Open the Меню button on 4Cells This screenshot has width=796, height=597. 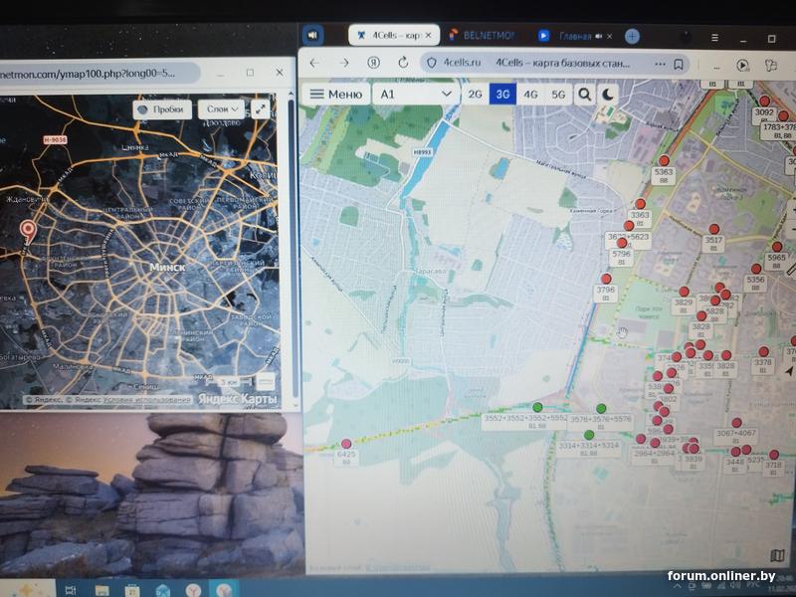[x=335, y=94]
